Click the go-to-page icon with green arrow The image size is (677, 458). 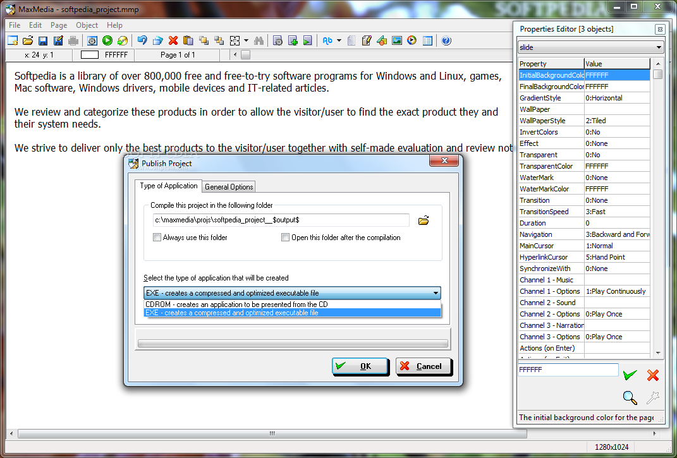click(x=307, y=40)
